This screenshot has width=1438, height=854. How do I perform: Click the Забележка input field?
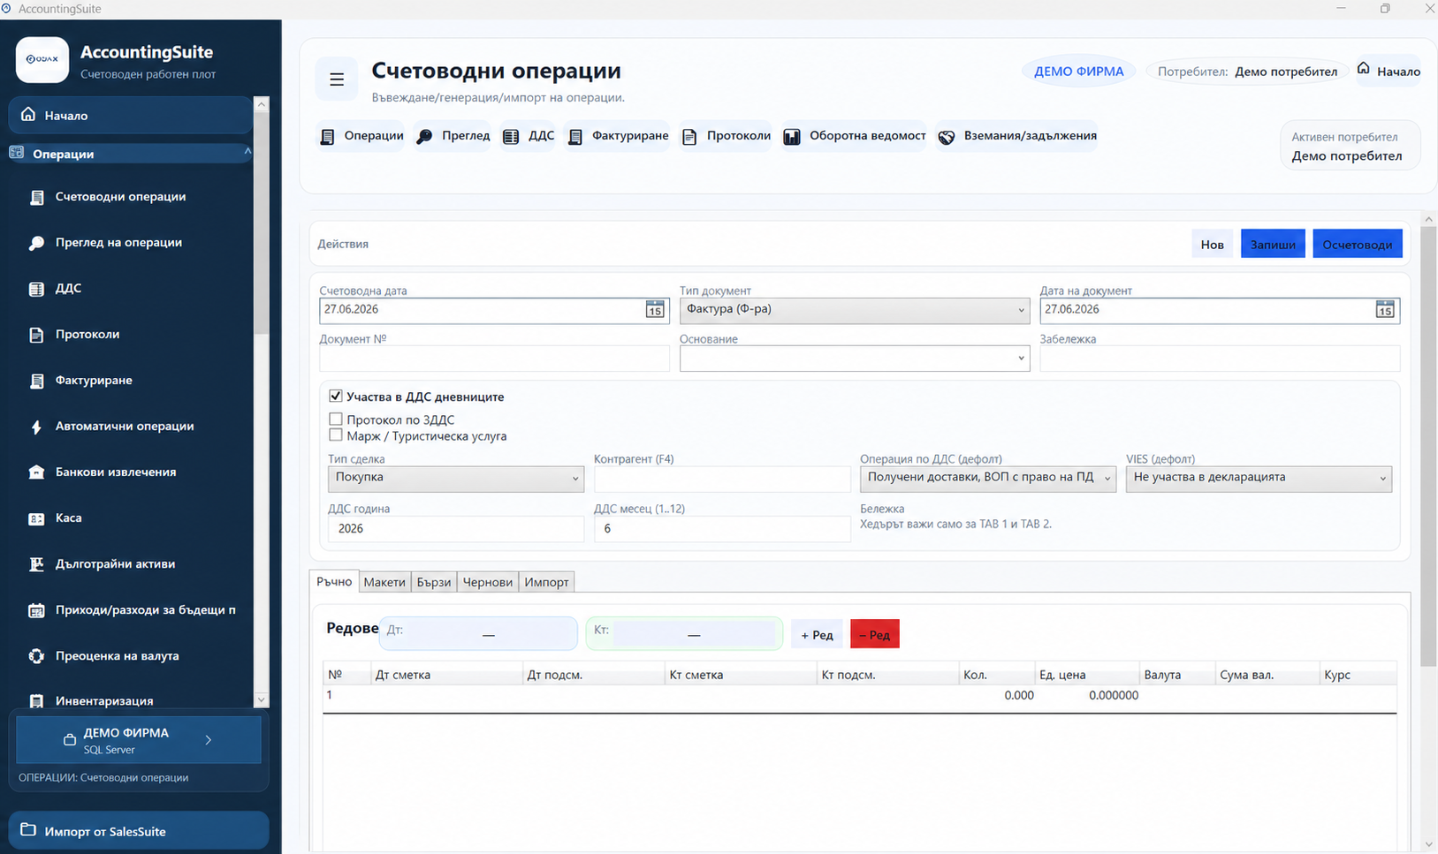pos(1220,359)
